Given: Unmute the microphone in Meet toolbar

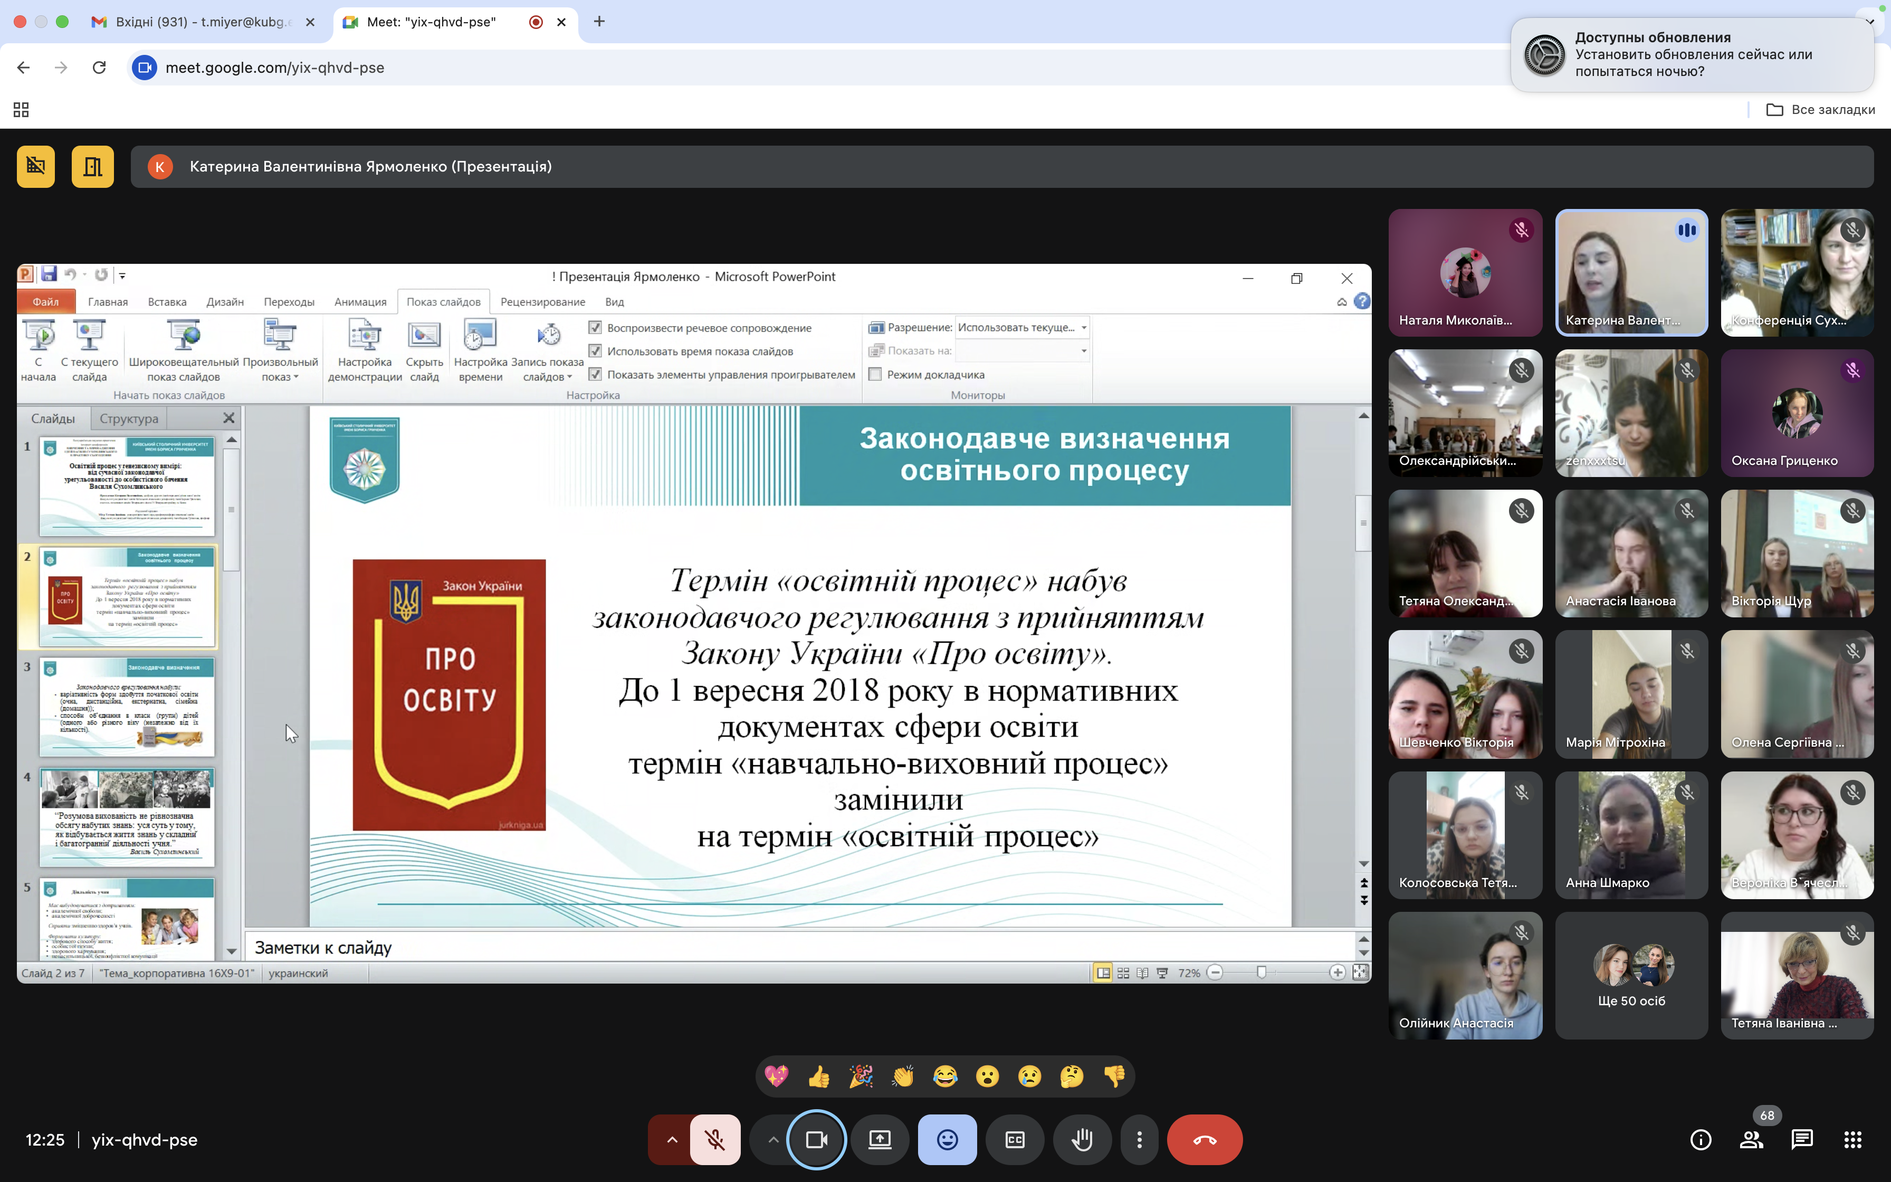Looking at the screenshot, I should point(715,1140).
